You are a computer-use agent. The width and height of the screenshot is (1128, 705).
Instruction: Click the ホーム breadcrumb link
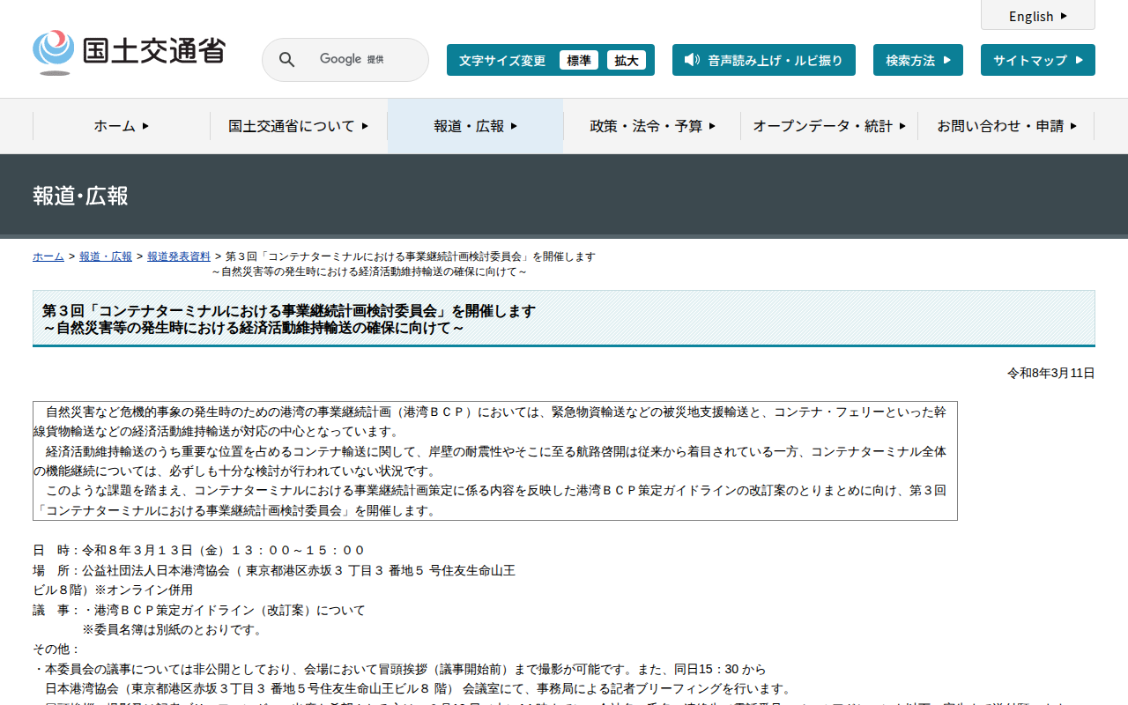[x=48, y=256]
